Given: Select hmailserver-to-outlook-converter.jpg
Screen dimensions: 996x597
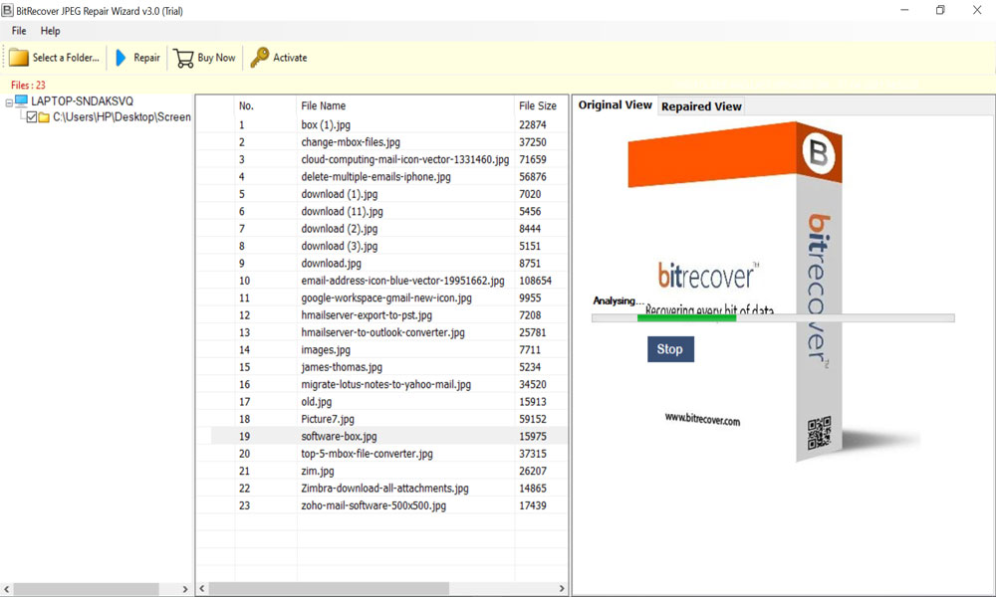Looking at the screenshot, I should (383, 332).
